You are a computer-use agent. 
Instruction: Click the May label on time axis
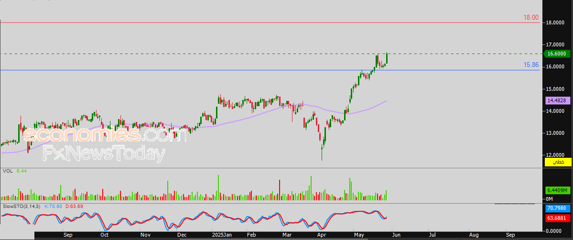[359, 235]
